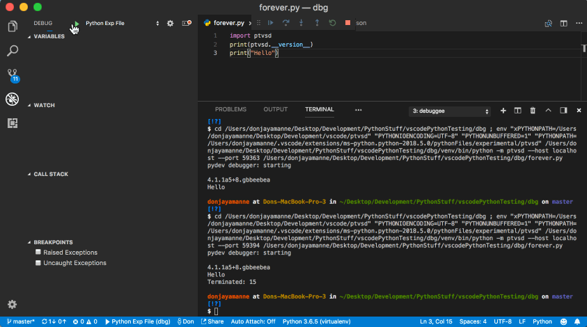Switch to the OUTPUT tab
This screenshot has width=587, height=327.
(x=276, y=109)
